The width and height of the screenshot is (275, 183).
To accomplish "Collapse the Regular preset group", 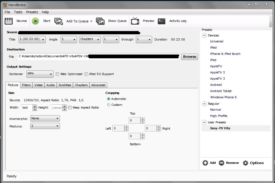I will tap(204, 104).
